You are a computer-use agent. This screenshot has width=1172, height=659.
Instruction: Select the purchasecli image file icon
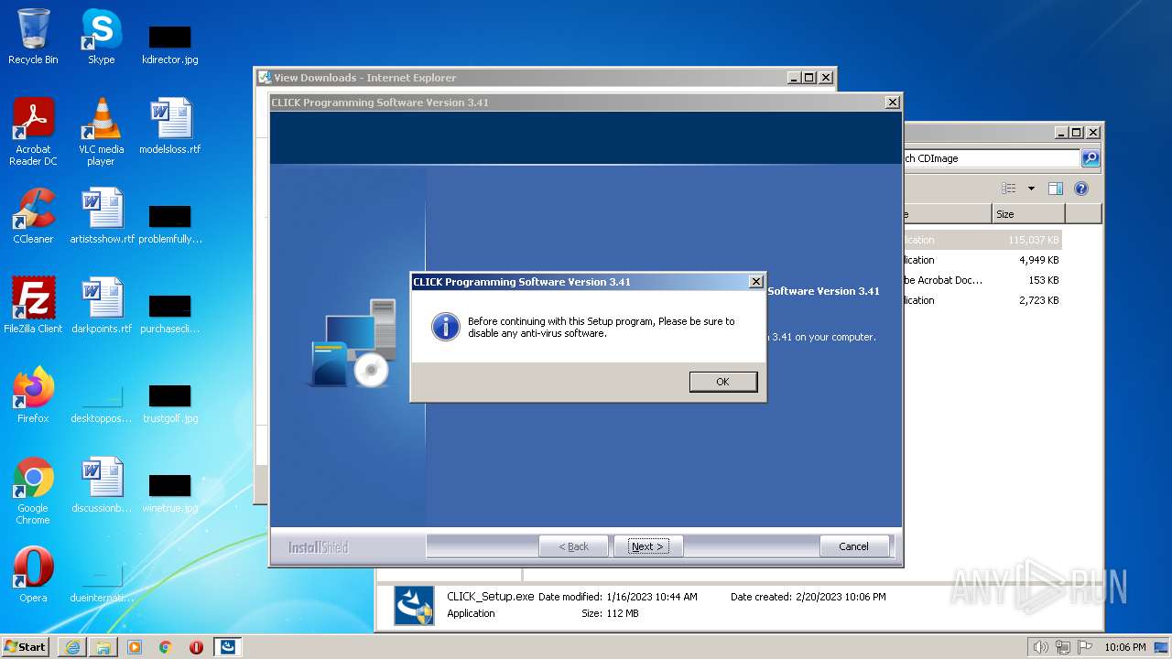click(x=170, y=313)
